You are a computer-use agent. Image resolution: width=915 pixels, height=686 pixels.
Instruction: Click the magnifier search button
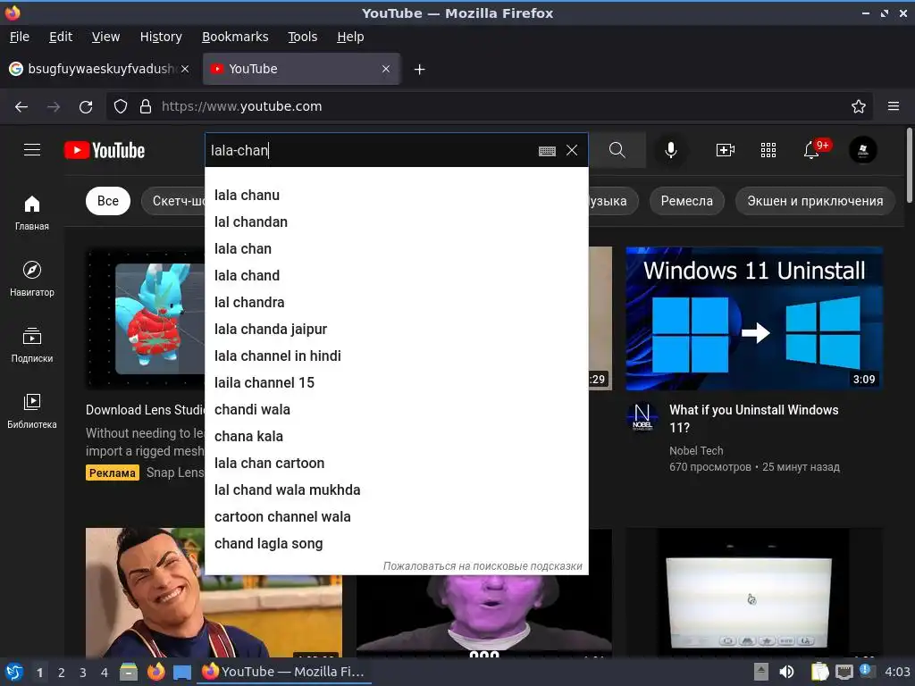pos(617,150)
